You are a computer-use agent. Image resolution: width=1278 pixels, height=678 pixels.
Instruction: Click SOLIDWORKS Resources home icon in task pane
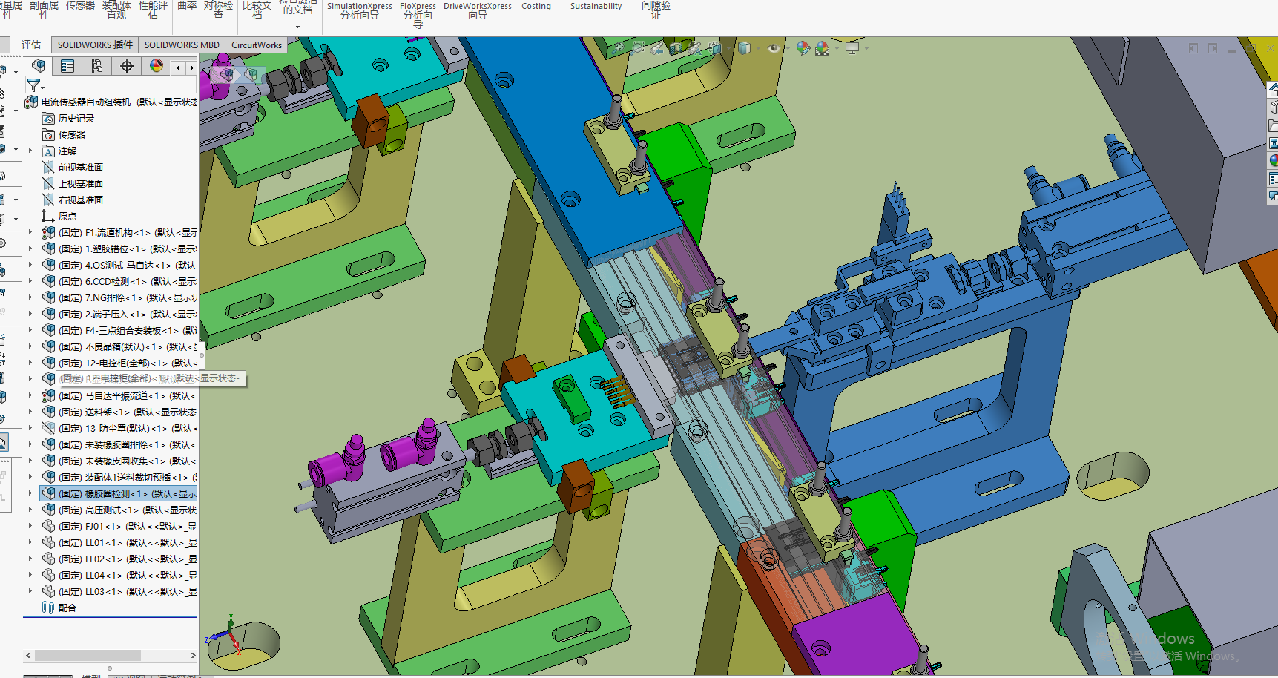point(1273,90)
